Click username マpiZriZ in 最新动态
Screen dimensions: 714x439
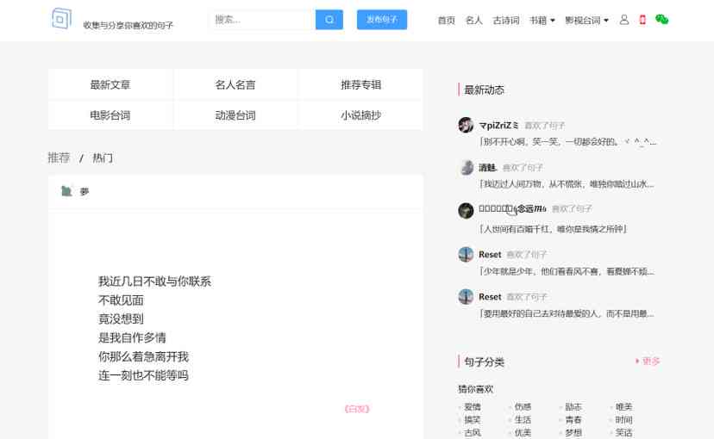click(498, 125)
